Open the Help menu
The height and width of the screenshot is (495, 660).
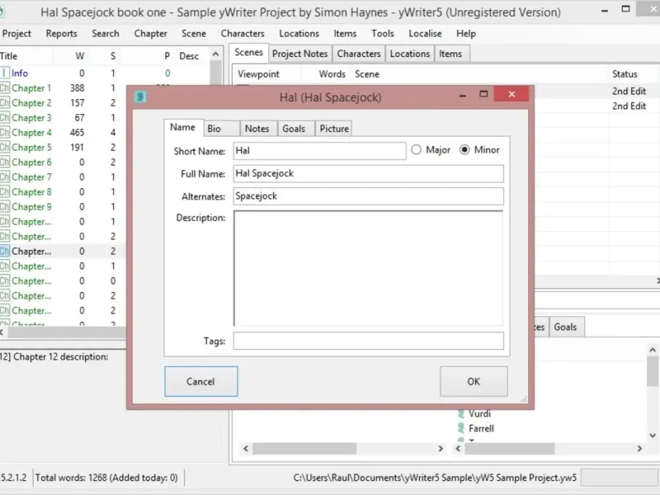click(x=465, y=34)
